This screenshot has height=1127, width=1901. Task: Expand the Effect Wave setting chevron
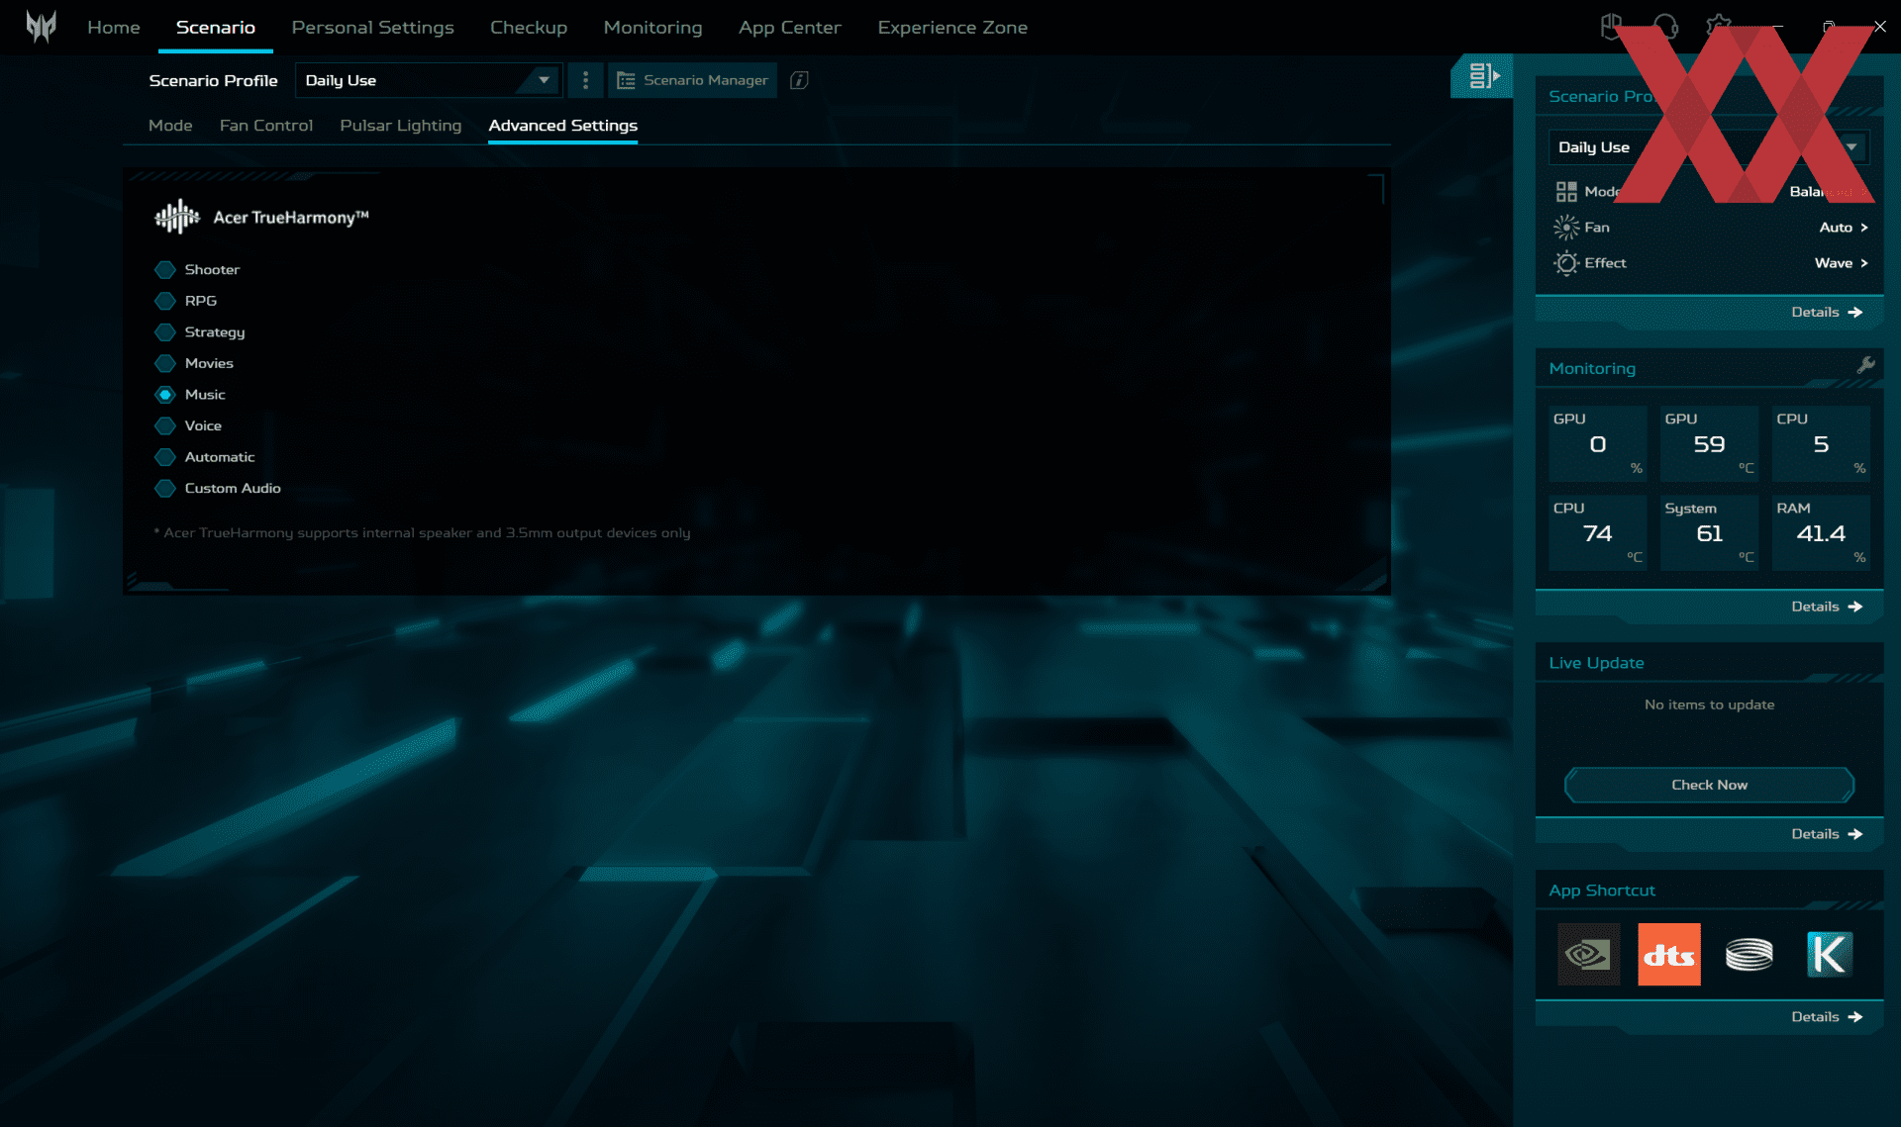(x=1863, y=263)
